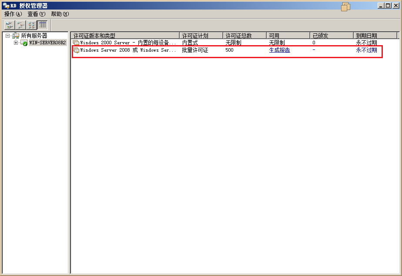The width and height of the screenshot is (402, 276).
Task: Sort by 到期日期 column header
Action: pyautogui.click(x=375, y=36)
